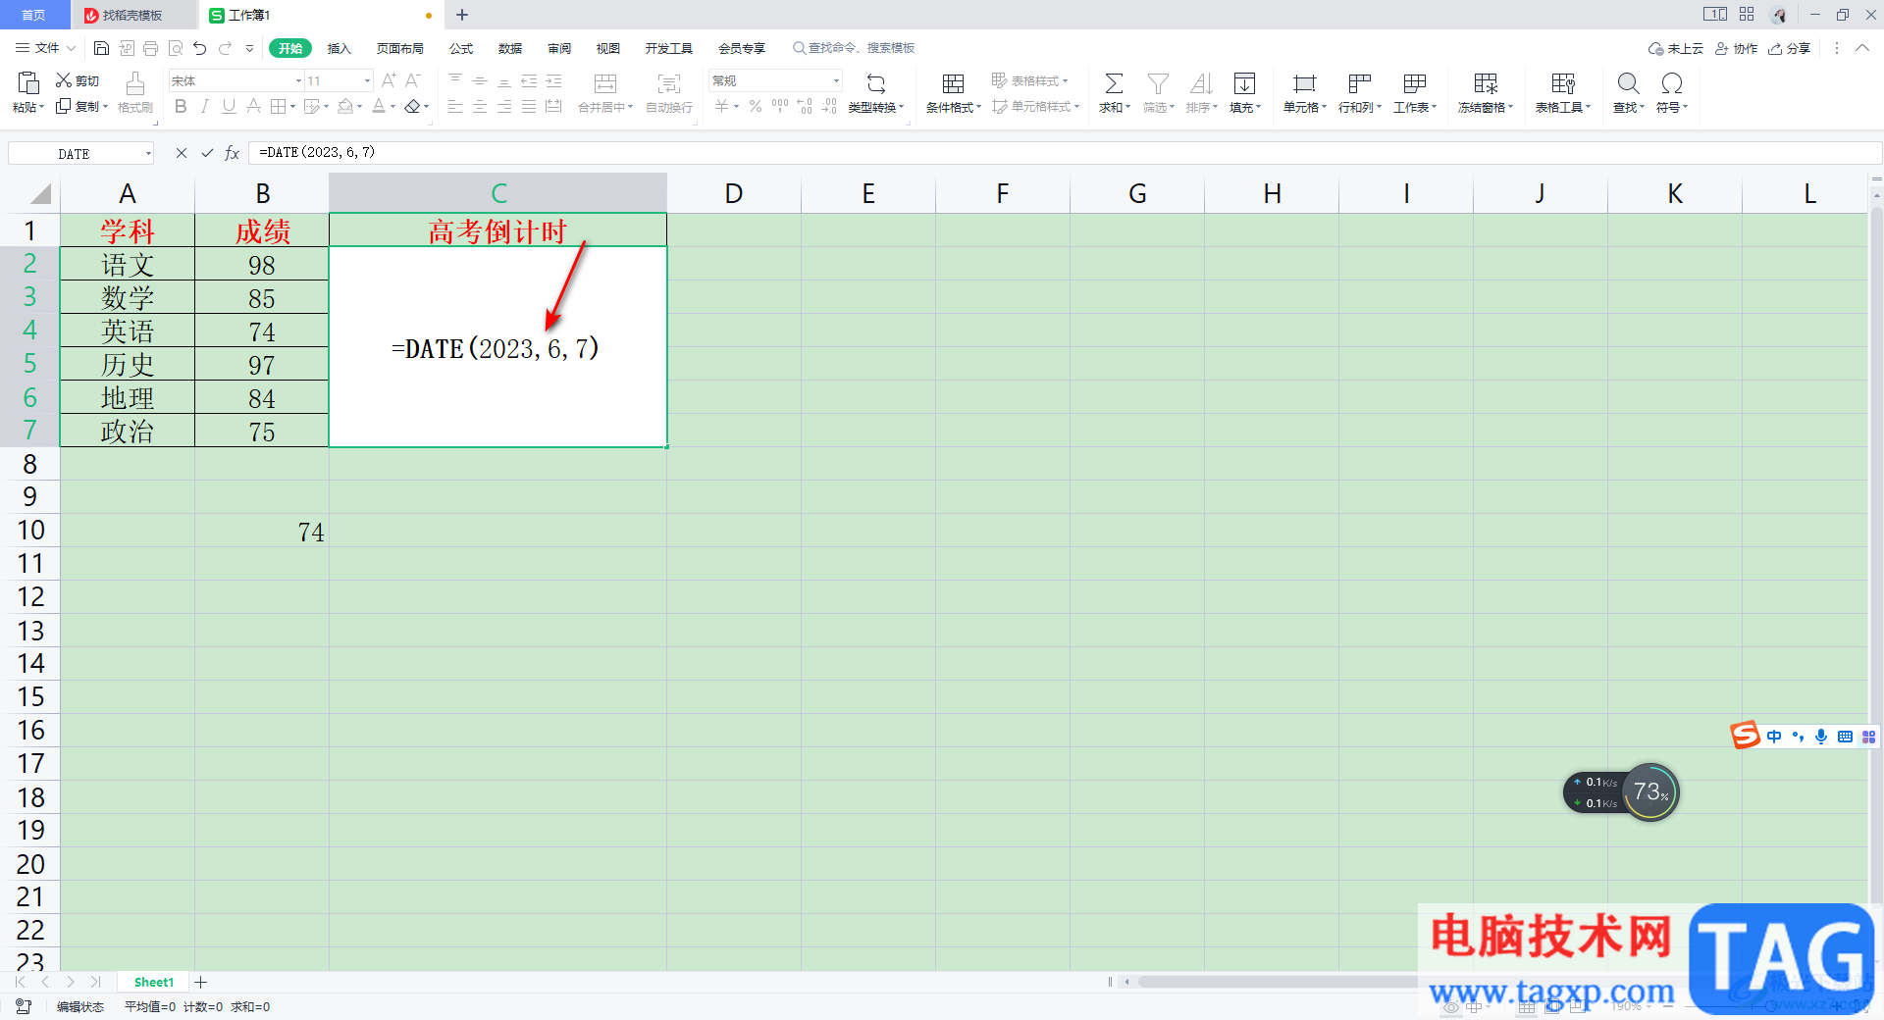Undo the last action

pos(200,48)
